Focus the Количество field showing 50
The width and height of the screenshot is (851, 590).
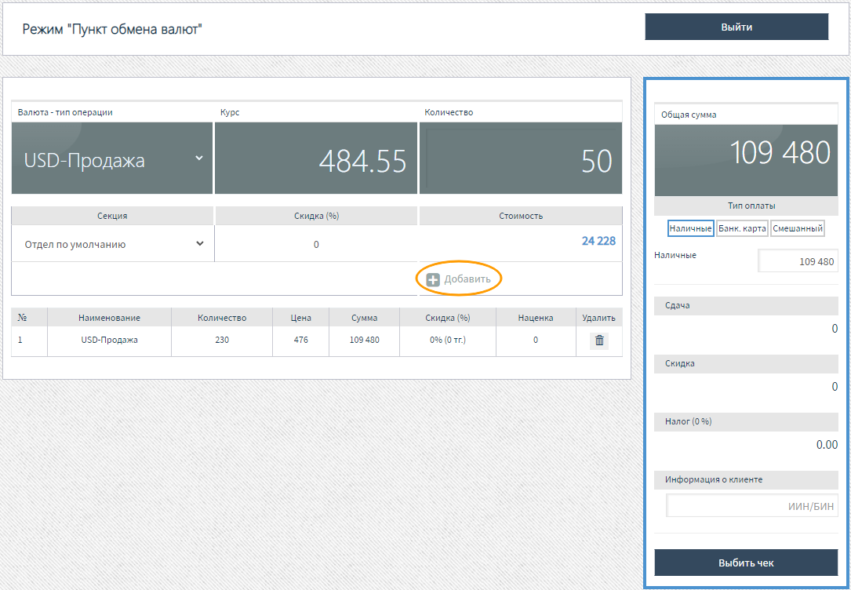click(521, 158)
